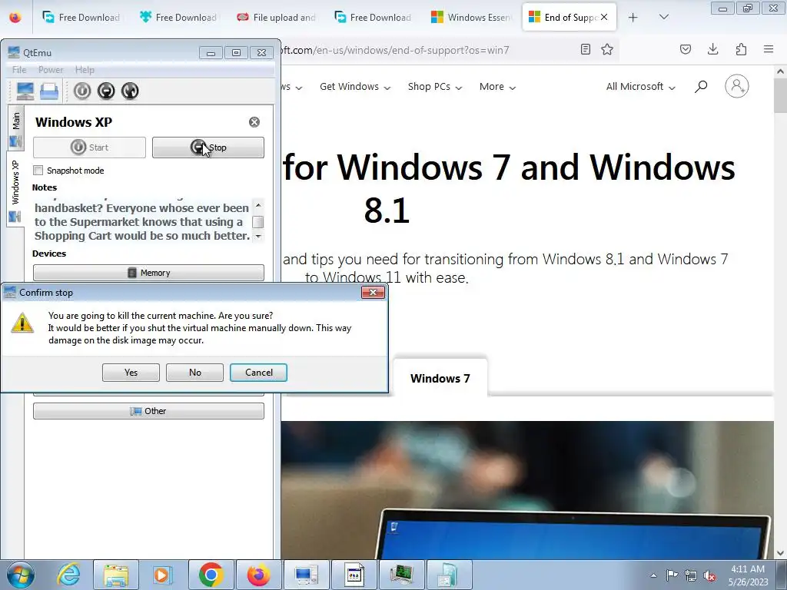Show hidden tray icons arrow

coord(653,575)
